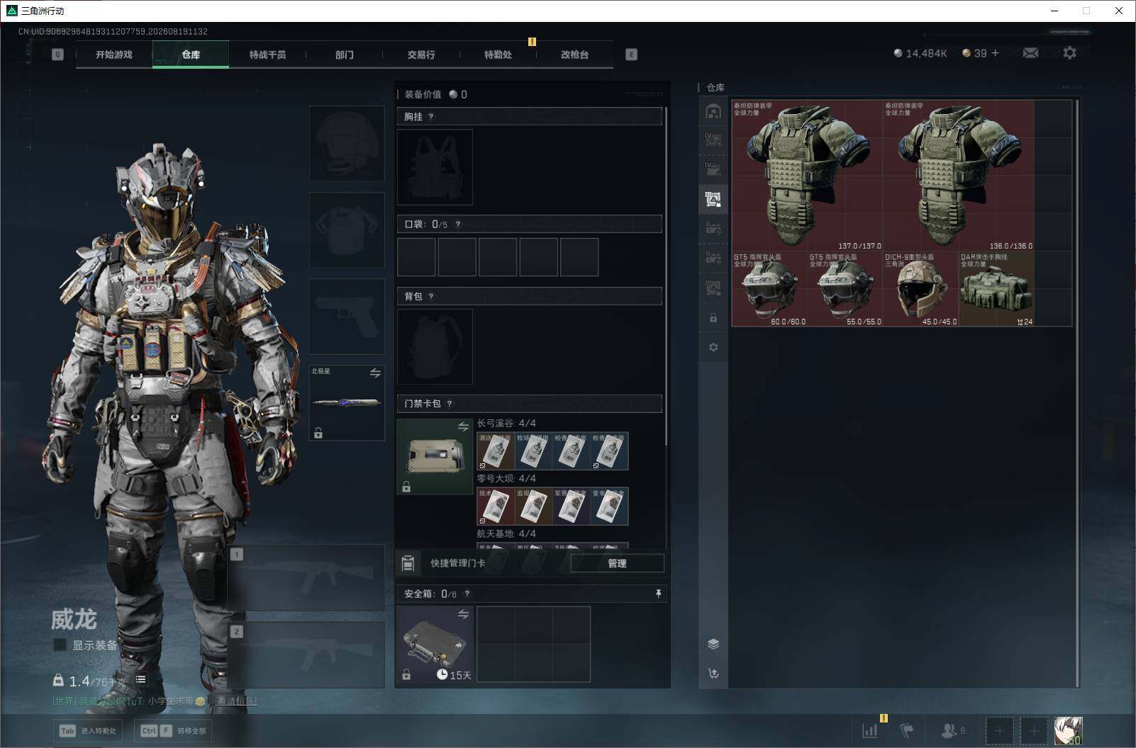
Task: Click the empty chest rig slot under 胸挂
Action: tap(435, 167)
